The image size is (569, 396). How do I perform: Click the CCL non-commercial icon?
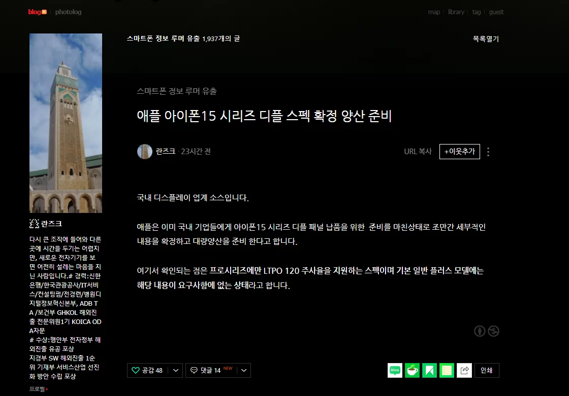click(x=493, y=331)
